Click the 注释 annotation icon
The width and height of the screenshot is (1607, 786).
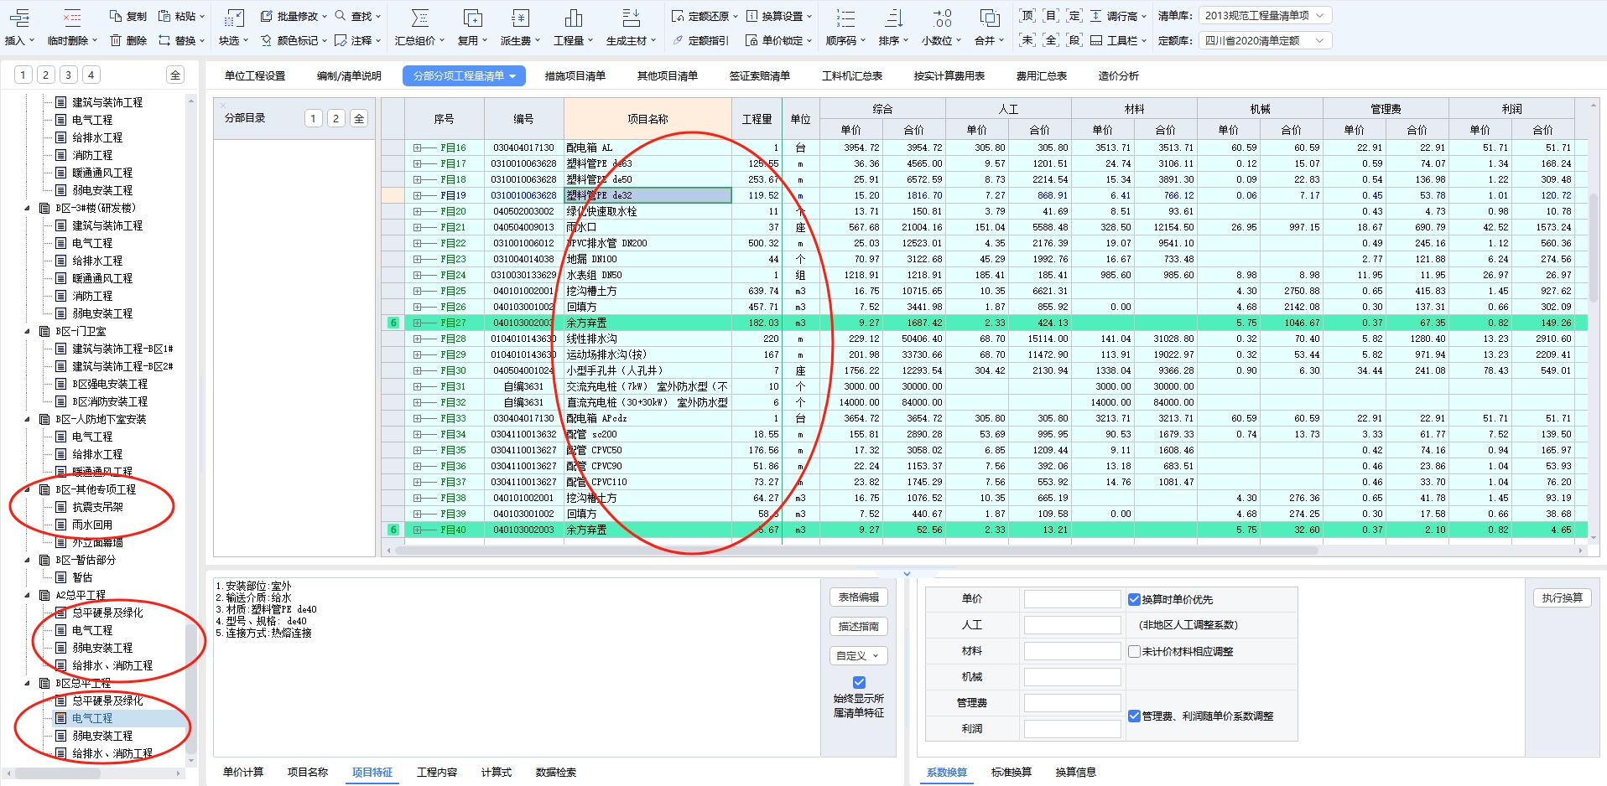341,40
